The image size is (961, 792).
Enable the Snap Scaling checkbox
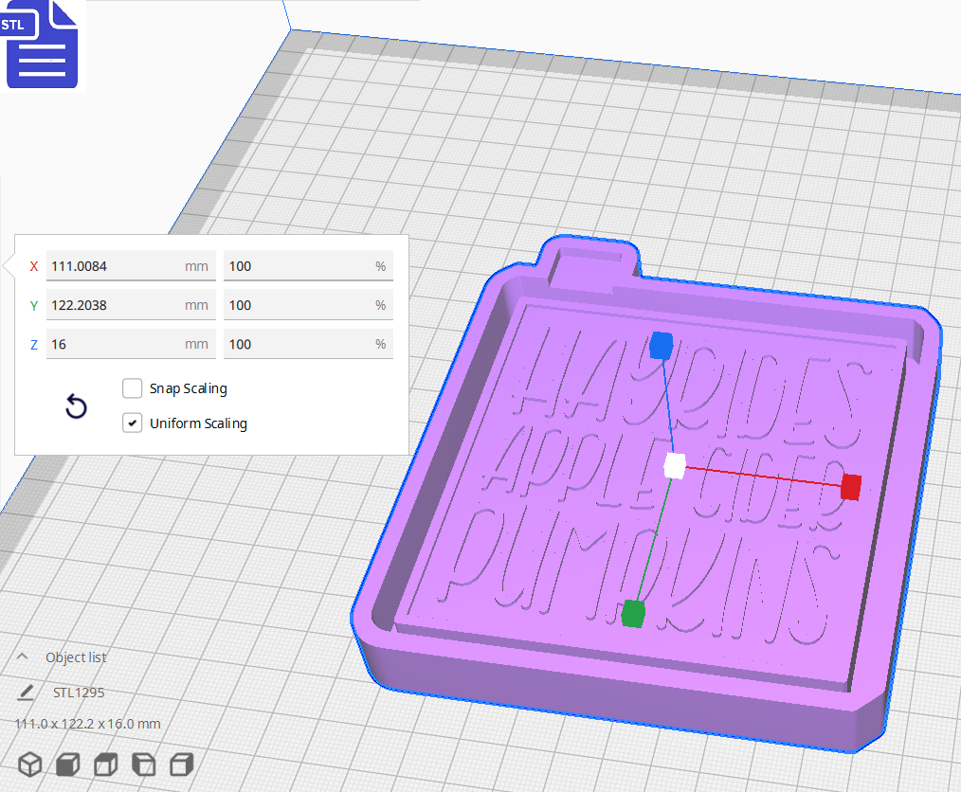[x=132, y=387]
